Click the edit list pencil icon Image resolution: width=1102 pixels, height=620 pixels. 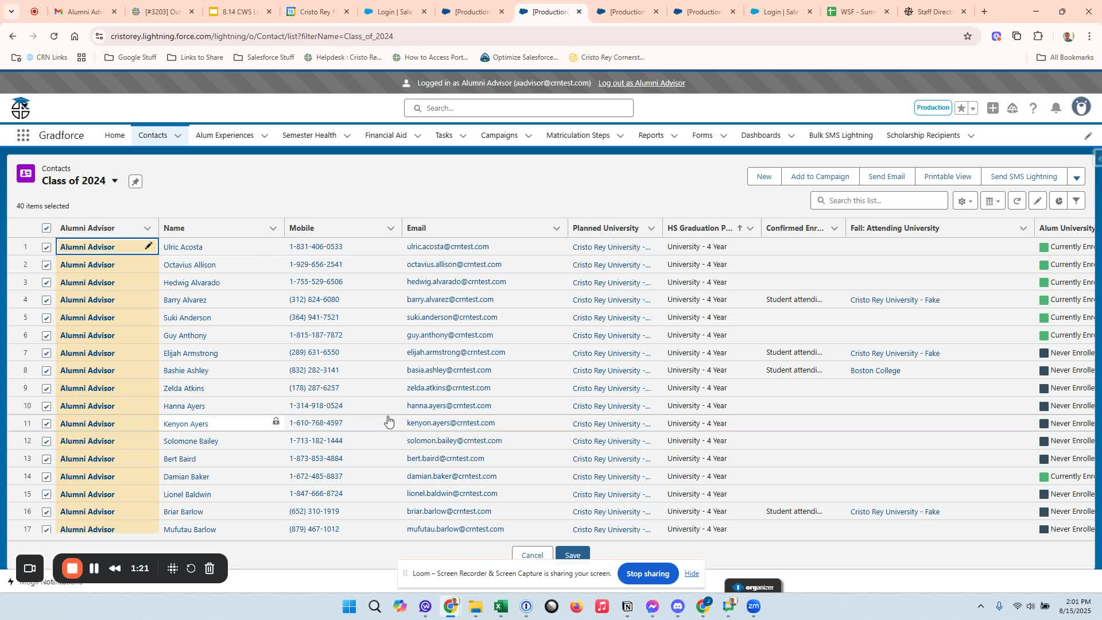tap(1037, 201)
